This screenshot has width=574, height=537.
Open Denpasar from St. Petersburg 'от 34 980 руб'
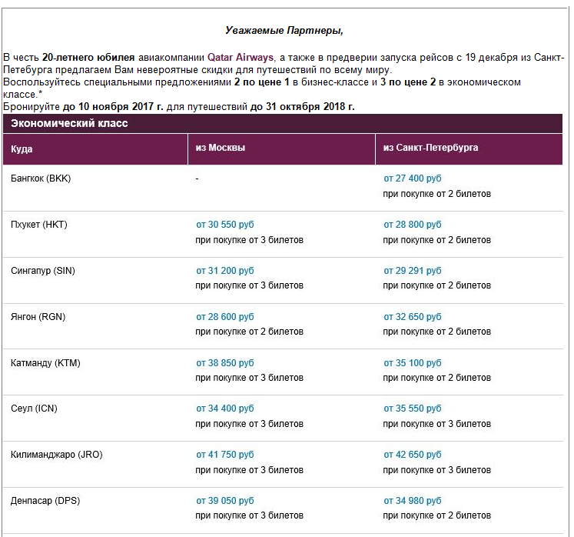(x=412, y=501)
